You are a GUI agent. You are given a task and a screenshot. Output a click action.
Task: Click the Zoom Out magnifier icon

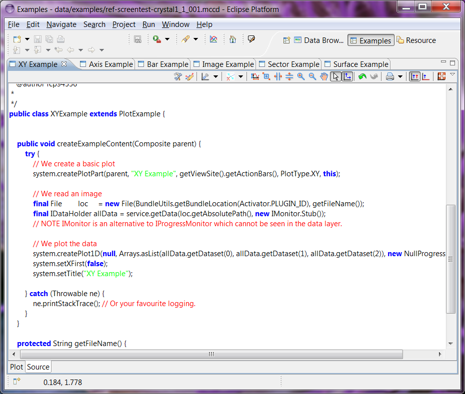(x=312, y=76)
